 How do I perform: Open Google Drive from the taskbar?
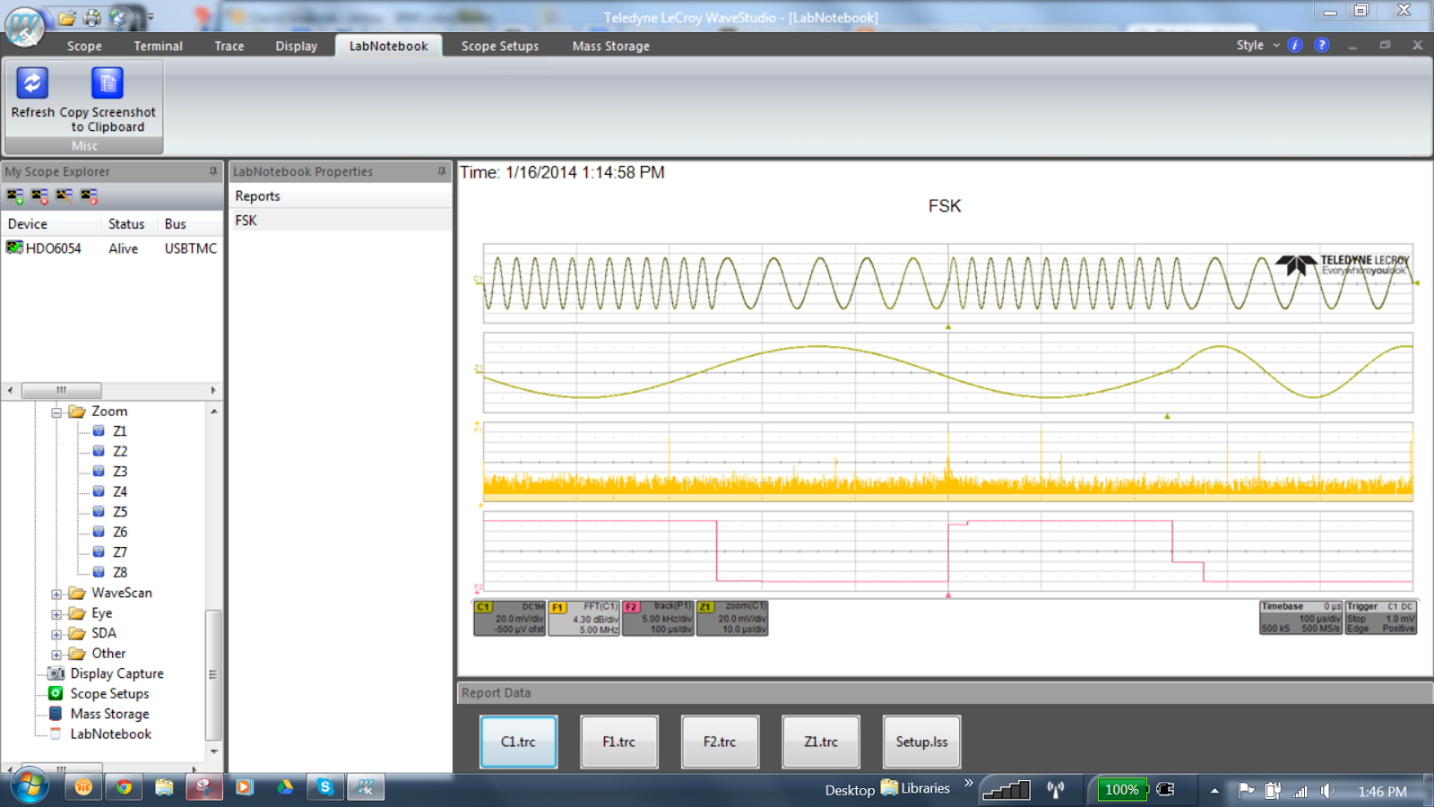[x=285, y=787]
